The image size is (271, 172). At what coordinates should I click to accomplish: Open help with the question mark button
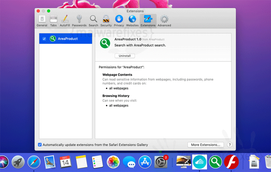(x=230, y=145)
